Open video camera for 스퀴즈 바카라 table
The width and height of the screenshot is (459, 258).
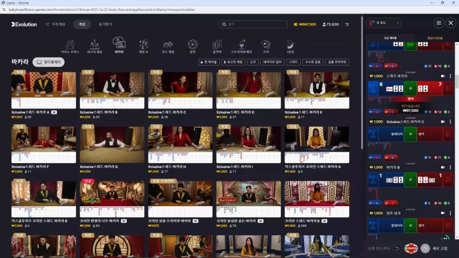point(443,76)
